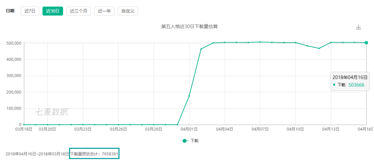Screen dimensions: 374x163
Task: Click the download chart icon
Action: tap(358, 27)
